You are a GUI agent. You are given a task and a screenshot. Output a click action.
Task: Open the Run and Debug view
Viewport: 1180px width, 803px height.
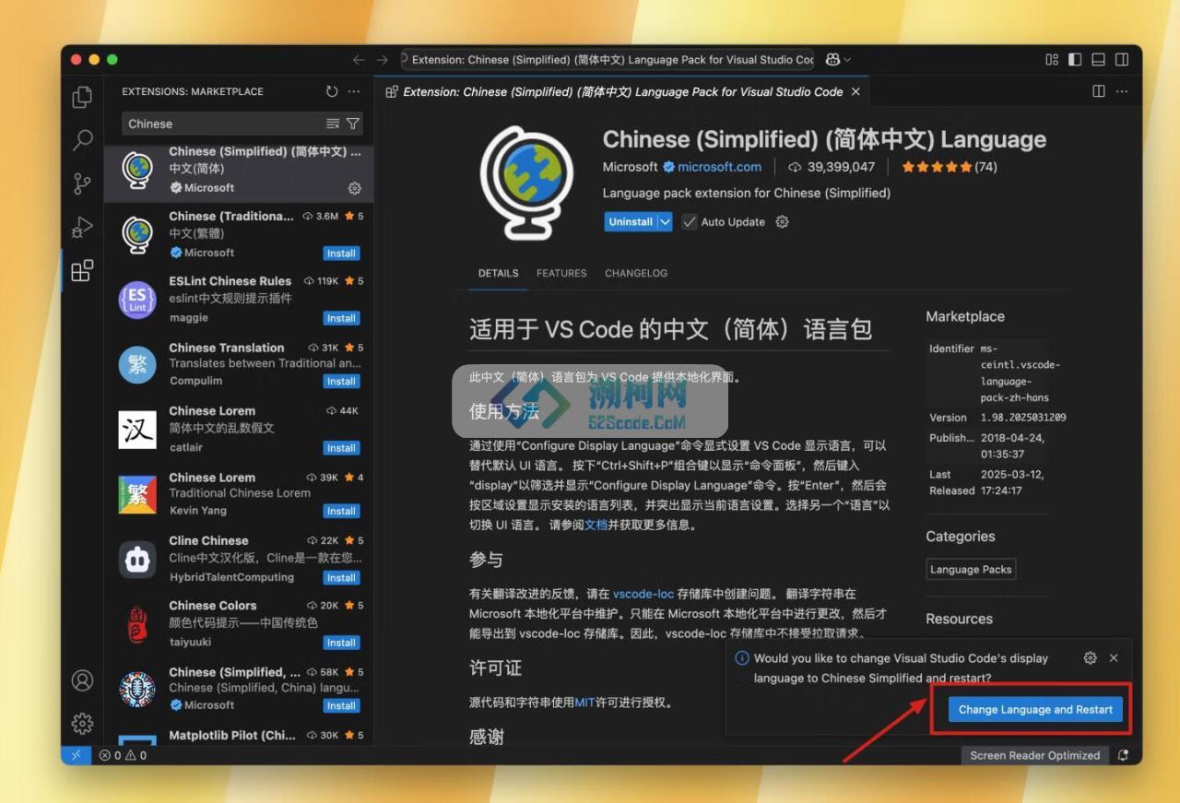[82, 227]
